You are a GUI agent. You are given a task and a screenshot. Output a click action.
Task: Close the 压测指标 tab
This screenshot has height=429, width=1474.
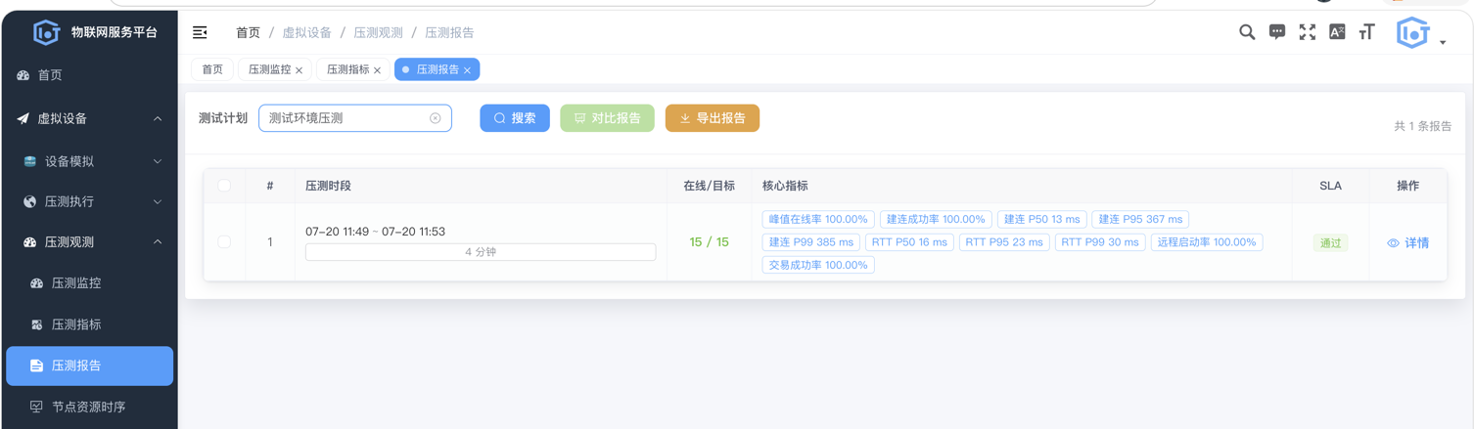pos(378,70)
